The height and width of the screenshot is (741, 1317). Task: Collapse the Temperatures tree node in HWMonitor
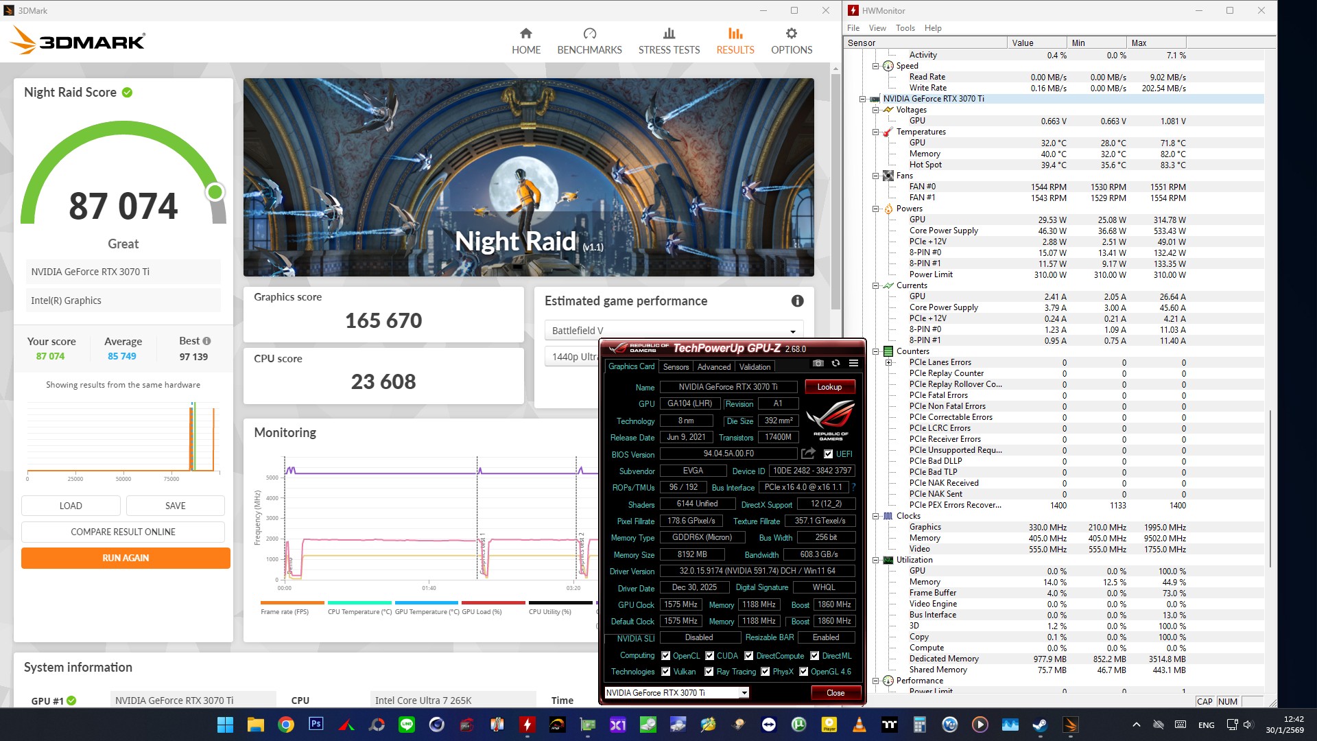[876, 132]
